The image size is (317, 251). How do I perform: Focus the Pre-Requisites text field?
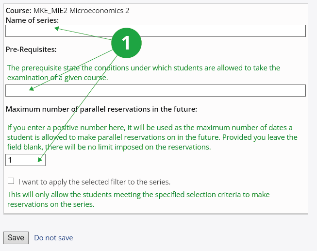click(155, 90)
